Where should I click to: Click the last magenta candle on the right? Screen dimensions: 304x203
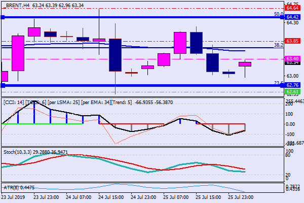tap(245, 64)
